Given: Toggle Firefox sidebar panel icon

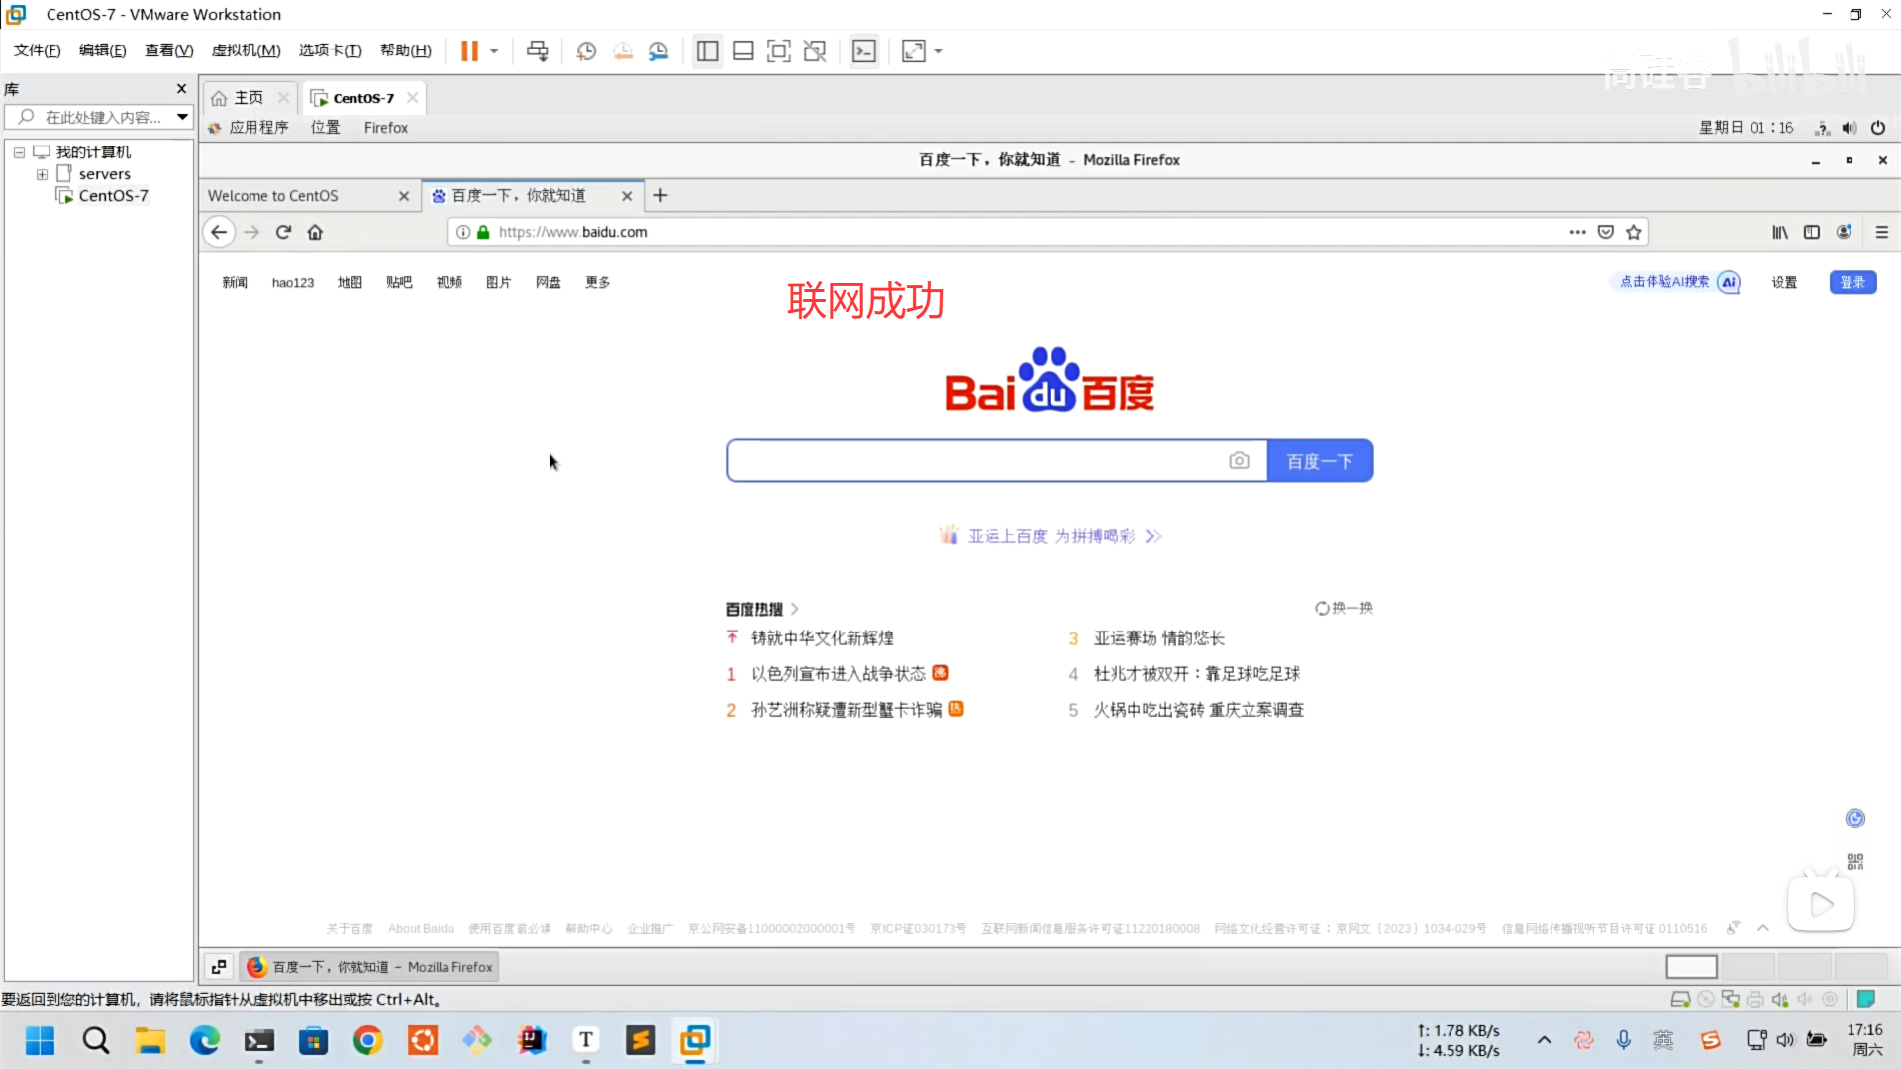Looking at the screenshot, I should pos(1811,232).
